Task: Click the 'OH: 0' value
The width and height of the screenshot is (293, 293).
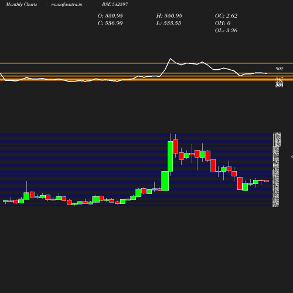Action: 223,23
